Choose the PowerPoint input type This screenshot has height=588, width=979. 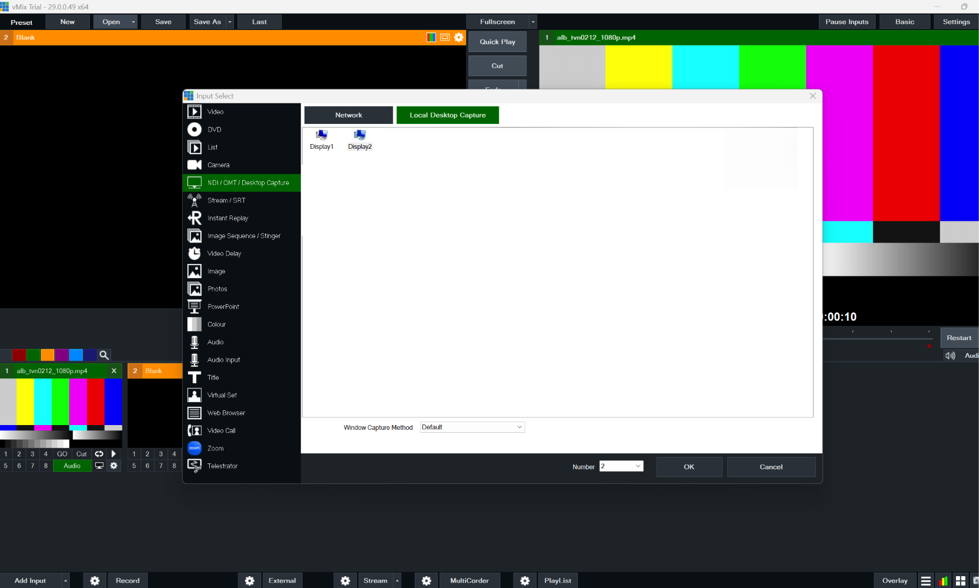(242, 306)
